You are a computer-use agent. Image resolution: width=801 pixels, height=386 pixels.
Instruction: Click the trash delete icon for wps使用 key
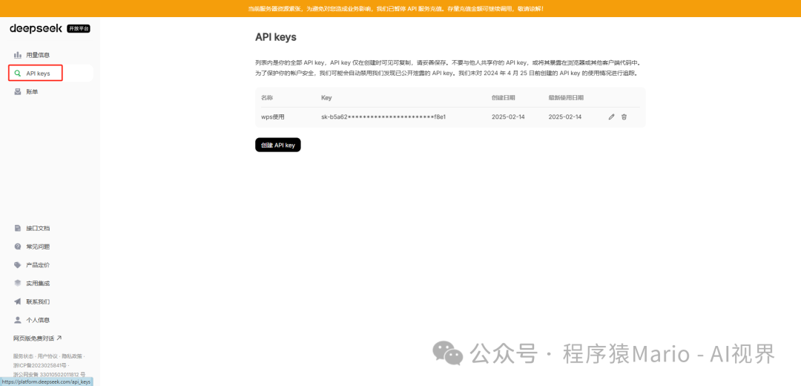[624, 117]
